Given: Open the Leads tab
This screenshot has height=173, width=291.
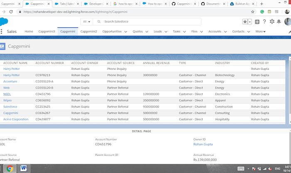Looking at the screenshot, I should (x=158, y=31).
